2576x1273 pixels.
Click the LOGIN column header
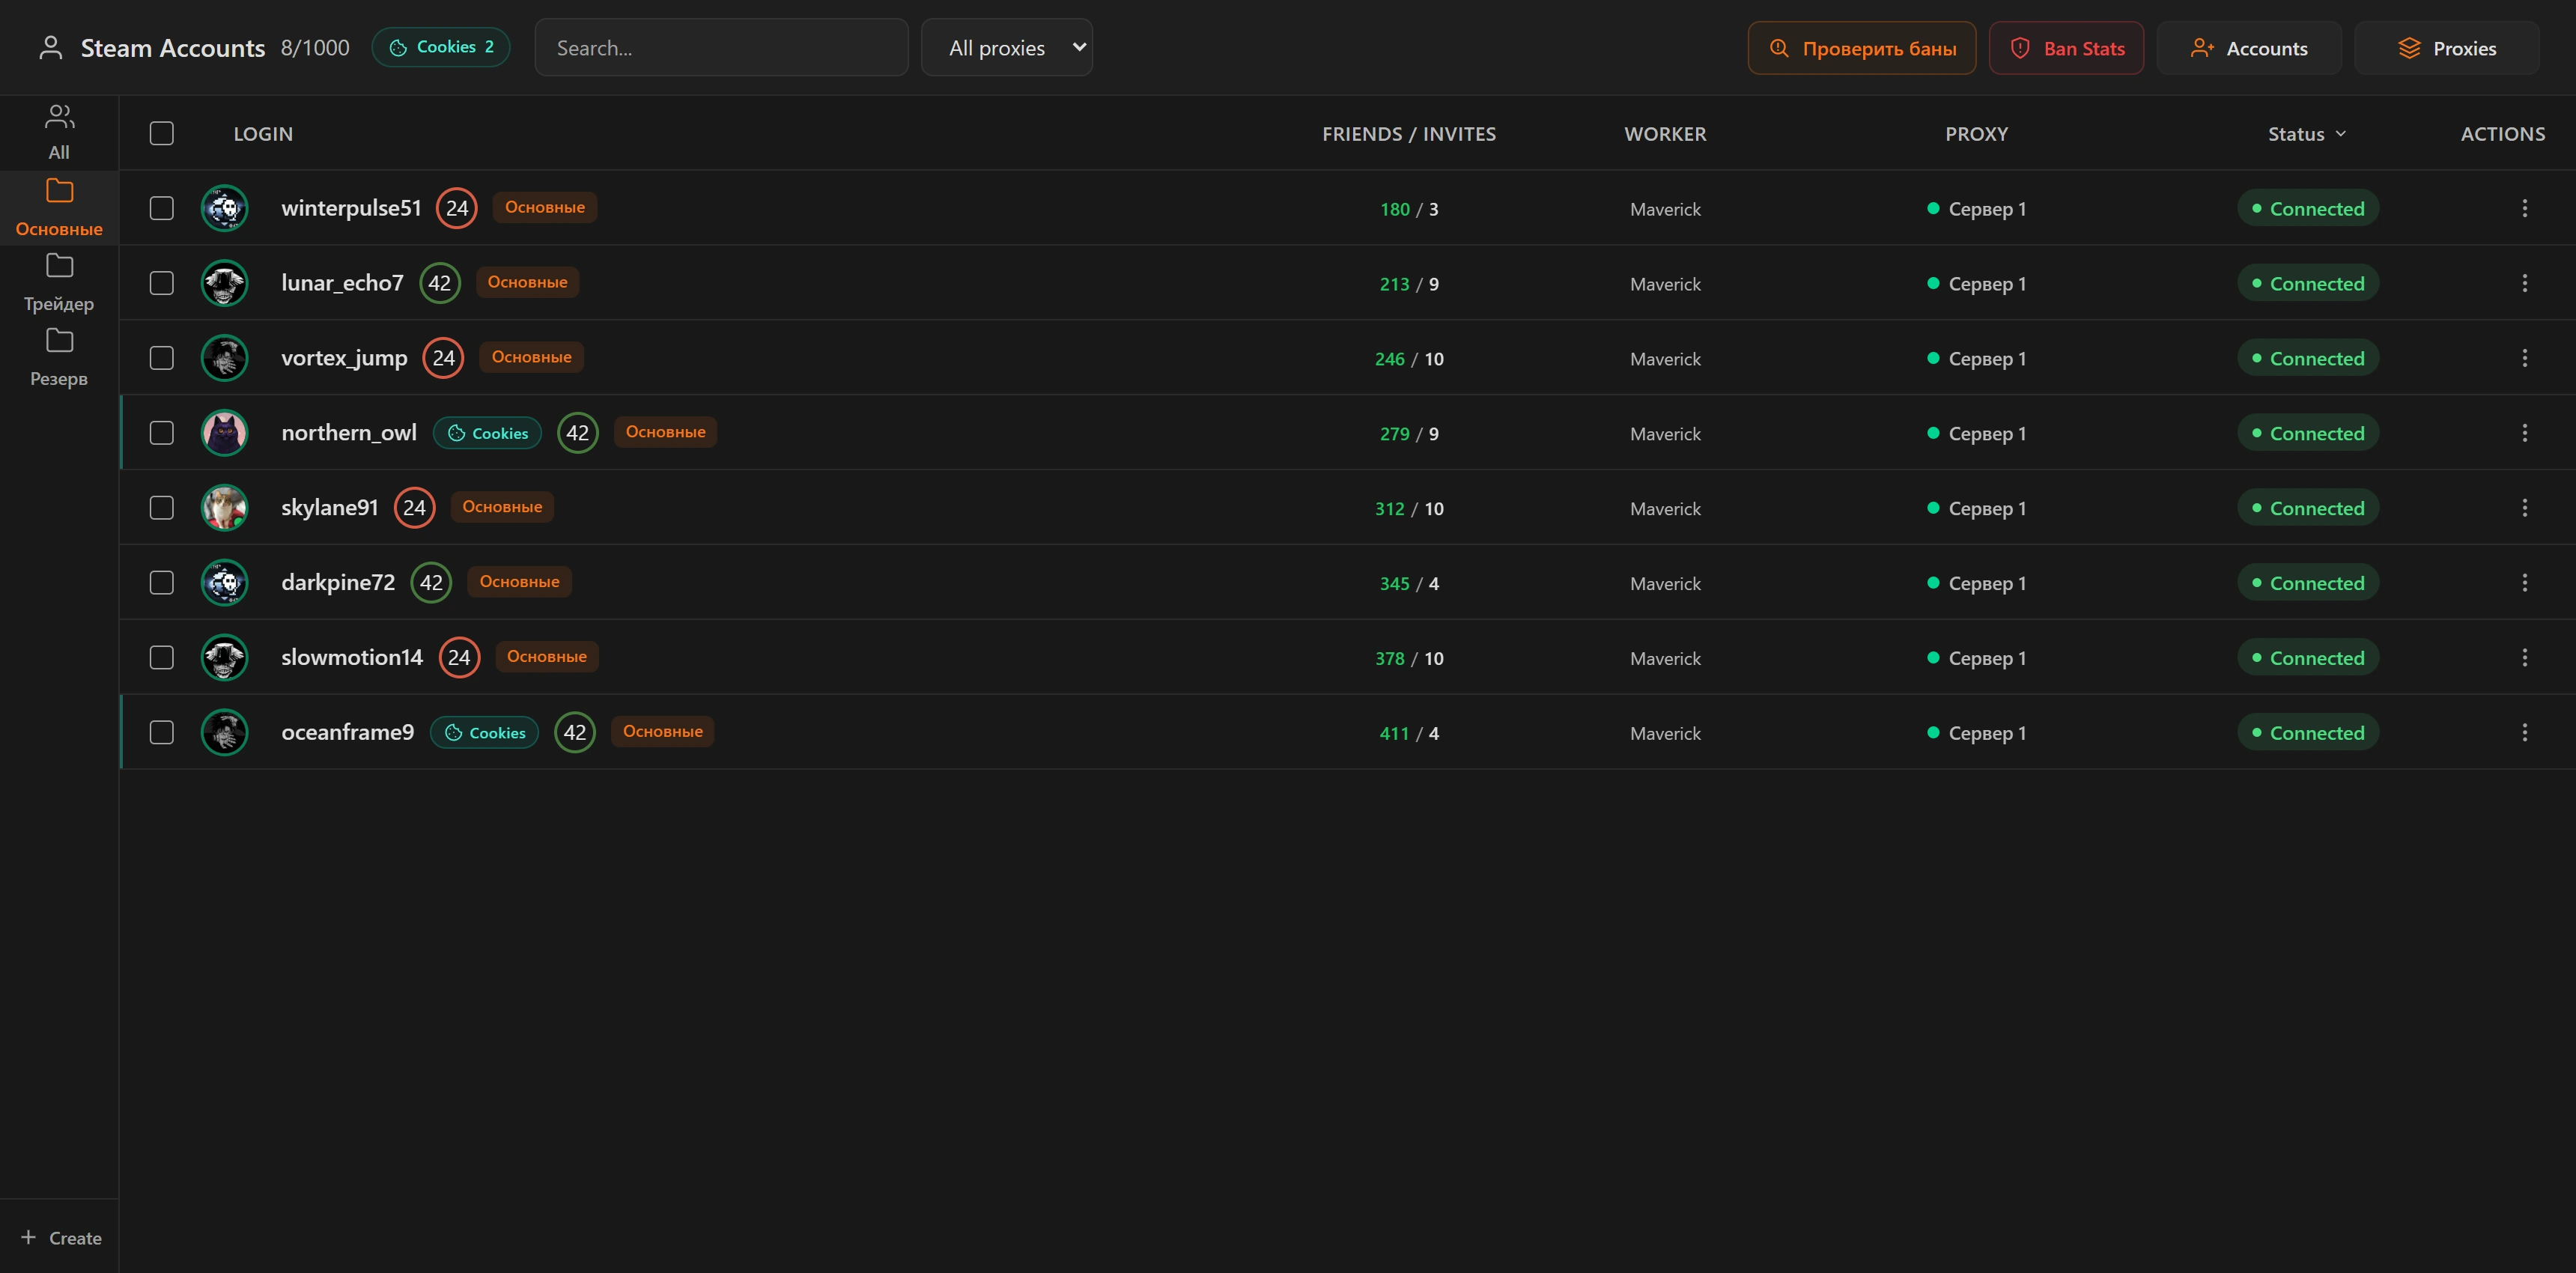click(263, 134)
